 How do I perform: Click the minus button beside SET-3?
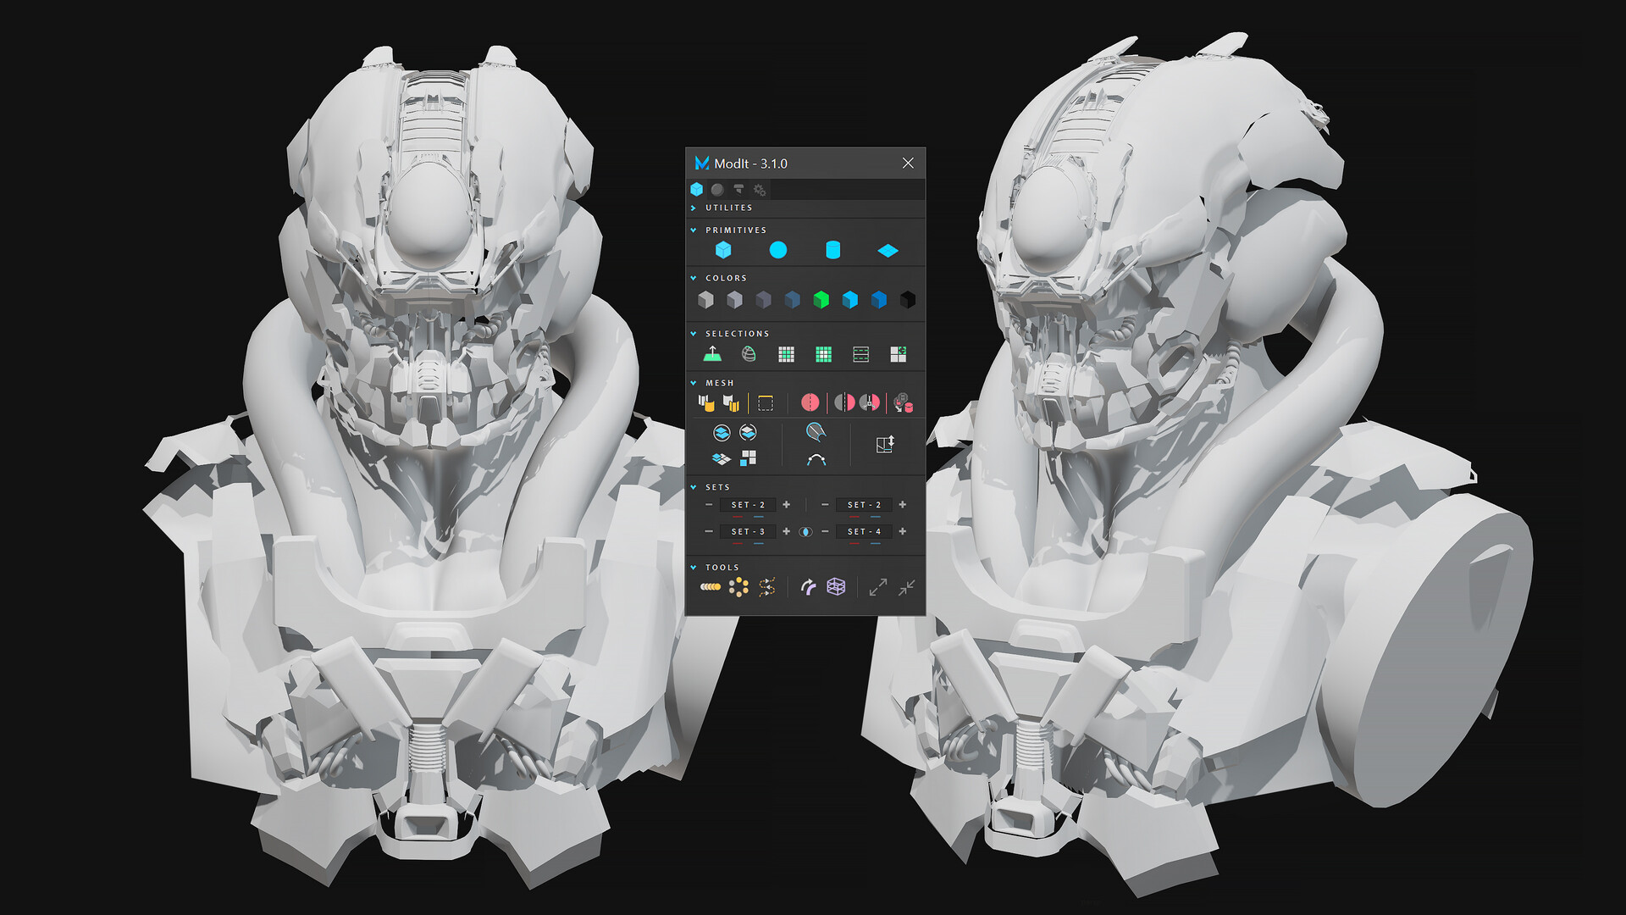(x=710, y=532)
